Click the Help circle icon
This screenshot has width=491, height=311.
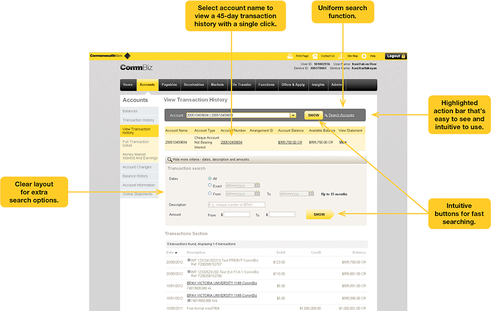(x=364, y=56)
